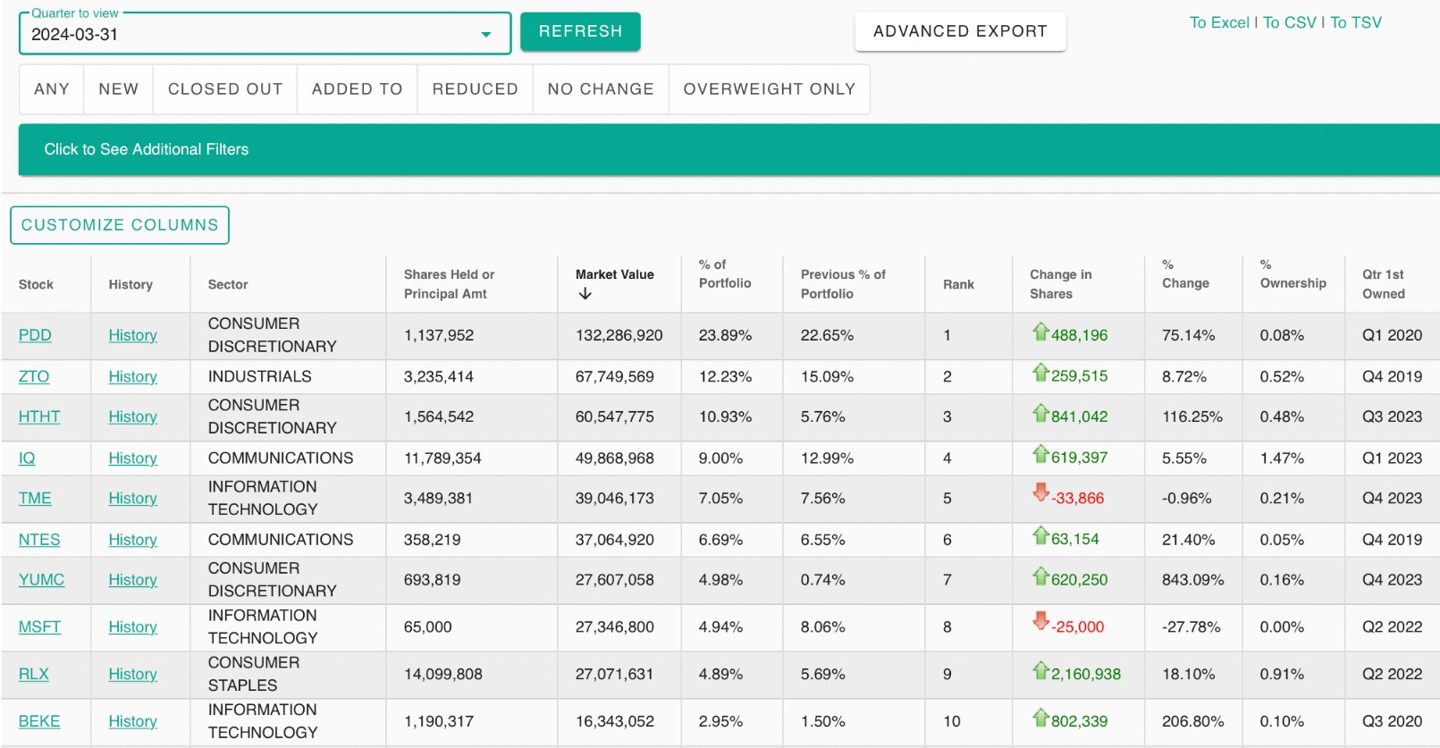Click the red down arrow in MSFT row
The width and height of the screenshot is (1440, 748).
point(1040,621)
